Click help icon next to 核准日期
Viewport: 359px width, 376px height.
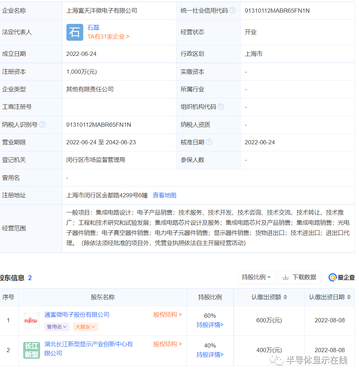(209, 142)
